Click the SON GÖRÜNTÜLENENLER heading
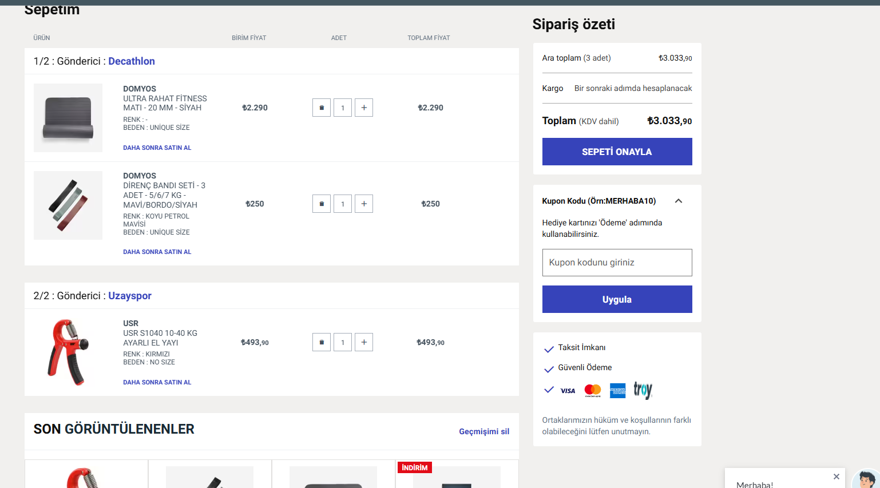Image resolution: width=880 pixels, height=488 pixels. coord(114,429)
